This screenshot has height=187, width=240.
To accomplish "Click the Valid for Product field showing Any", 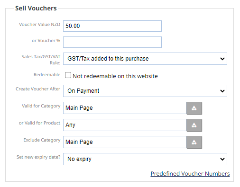I will (125, 125).
